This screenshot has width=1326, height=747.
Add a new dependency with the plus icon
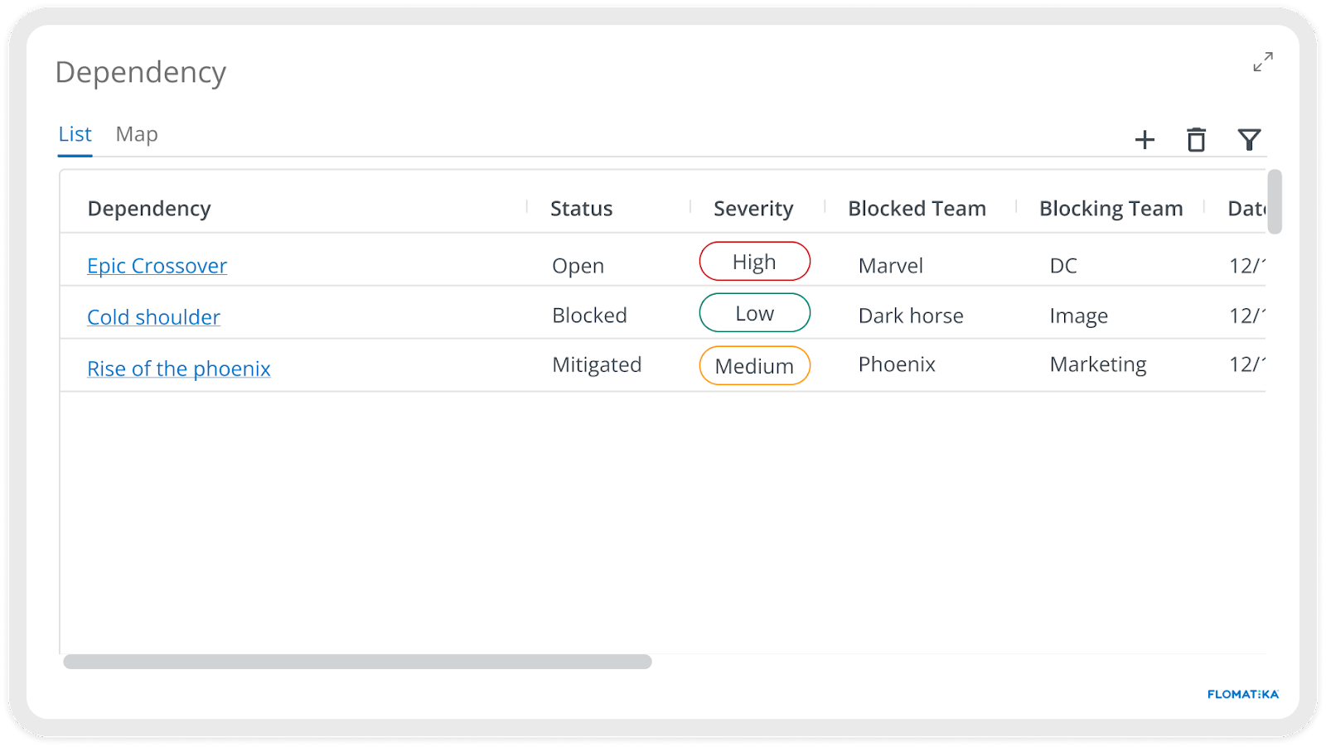(1145, 140)
